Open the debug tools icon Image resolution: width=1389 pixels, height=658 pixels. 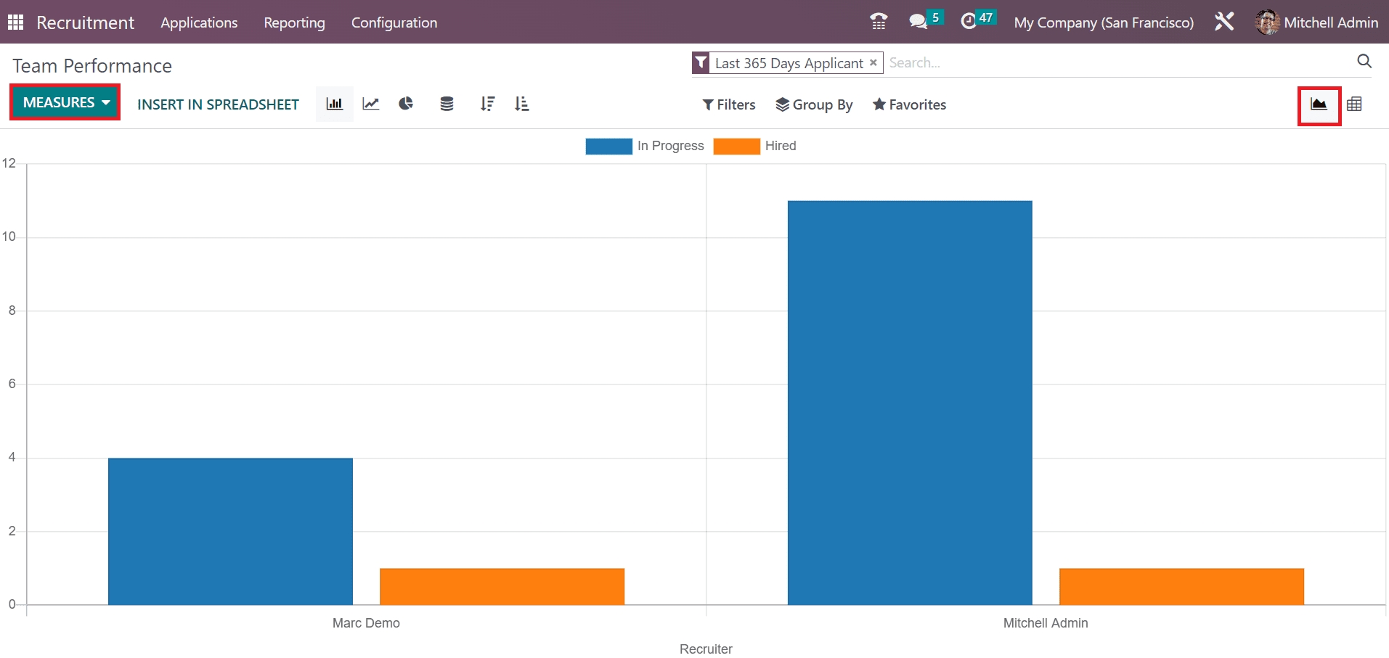point(1224,22)
